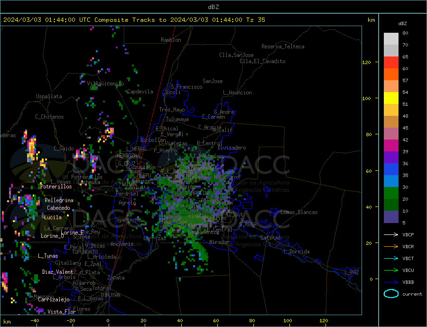427x327 pixels.
Task: Click the MENDOZA city label
Action: tap(127, 156)
